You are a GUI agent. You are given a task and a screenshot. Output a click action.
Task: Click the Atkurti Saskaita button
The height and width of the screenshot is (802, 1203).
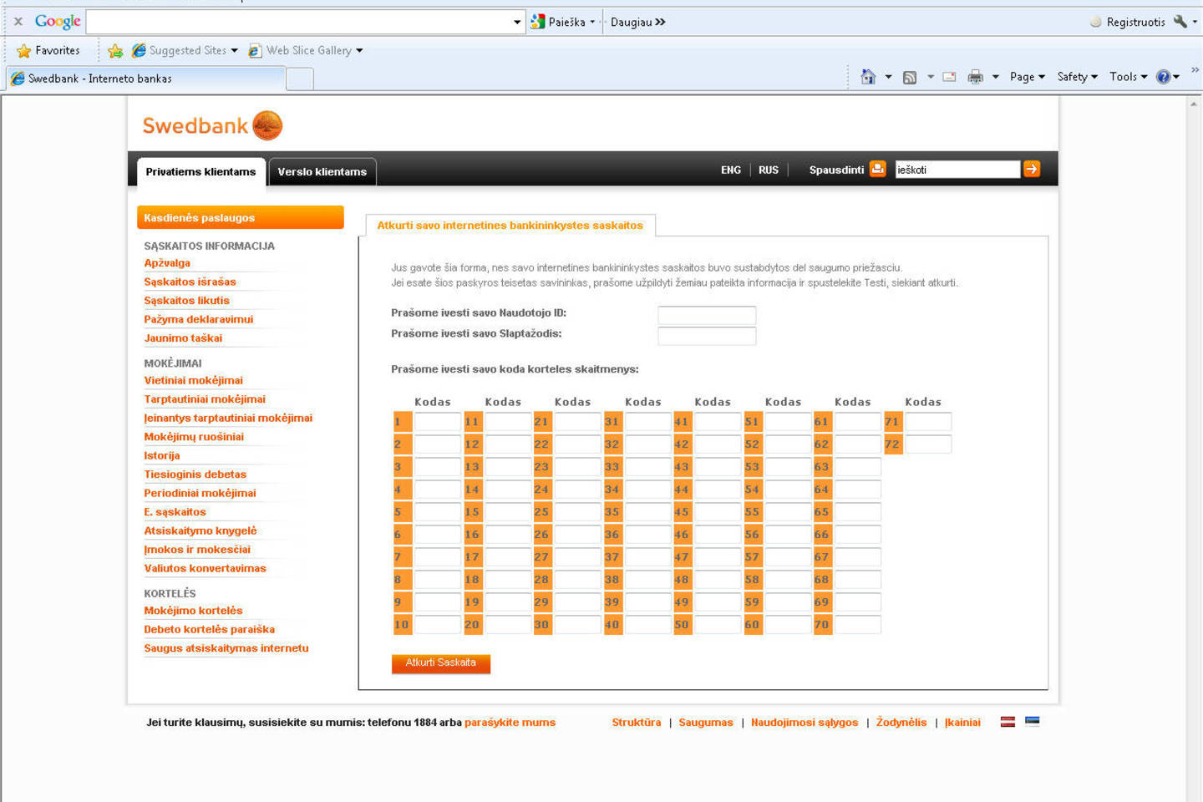tap(441, 663)
